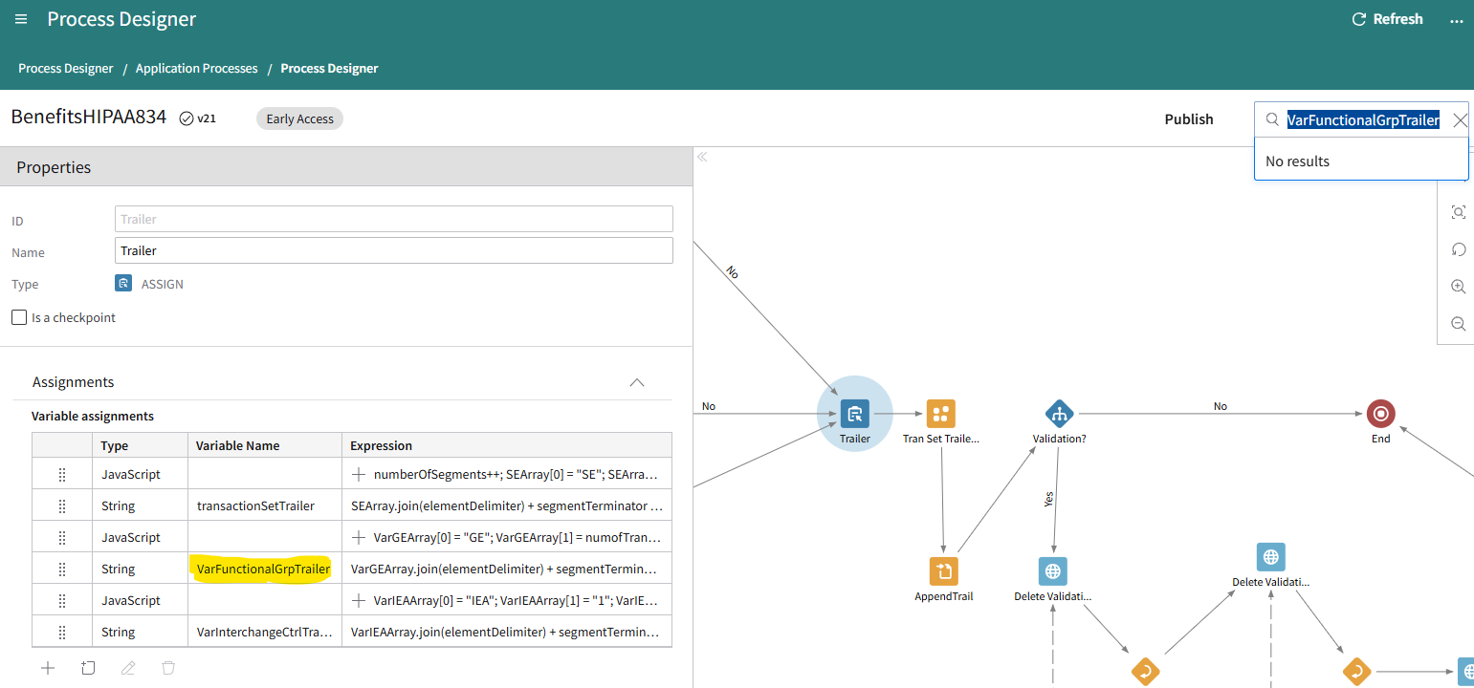Add a new assignment with plus icon
1474x688 pixels.
[x=48, y=668]
